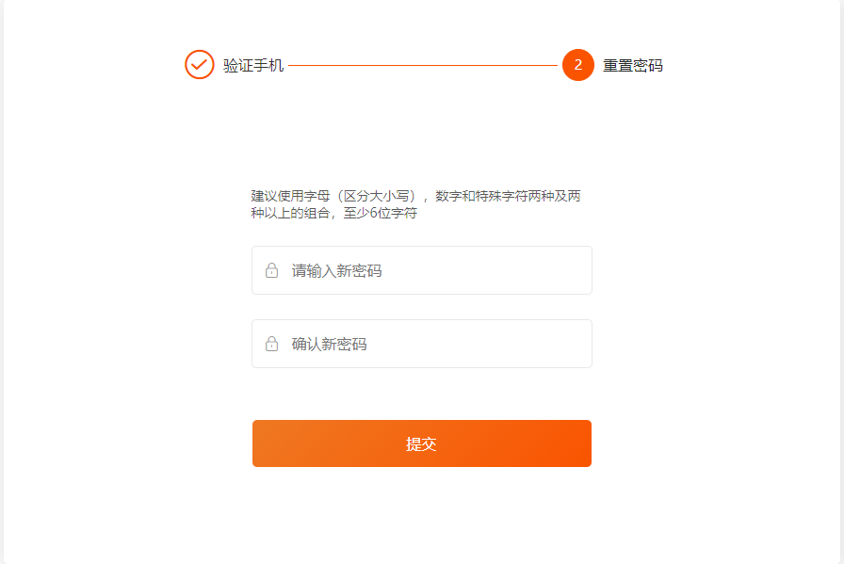Submit the form with the 提交 button
Image resolution: width=844 pixels, height=564 pixels.
coord(422,443)
